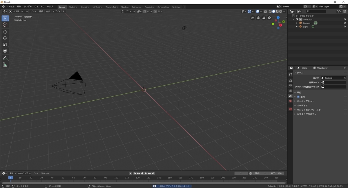
Task: Select the Annotate tool
Action: (x=5, y=58)
